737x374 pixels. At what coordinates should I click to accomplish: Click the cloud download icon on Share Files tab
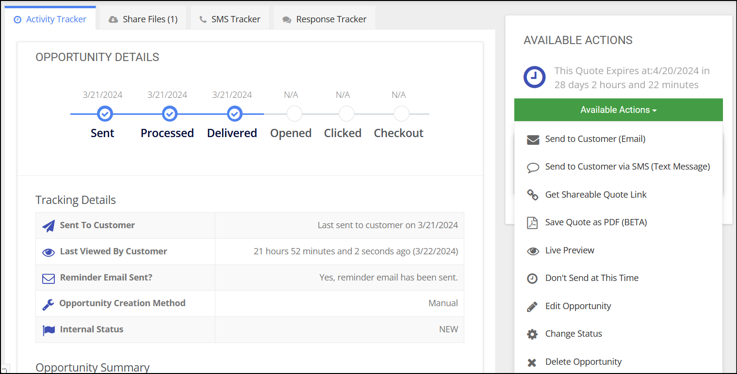click(113, 20)
